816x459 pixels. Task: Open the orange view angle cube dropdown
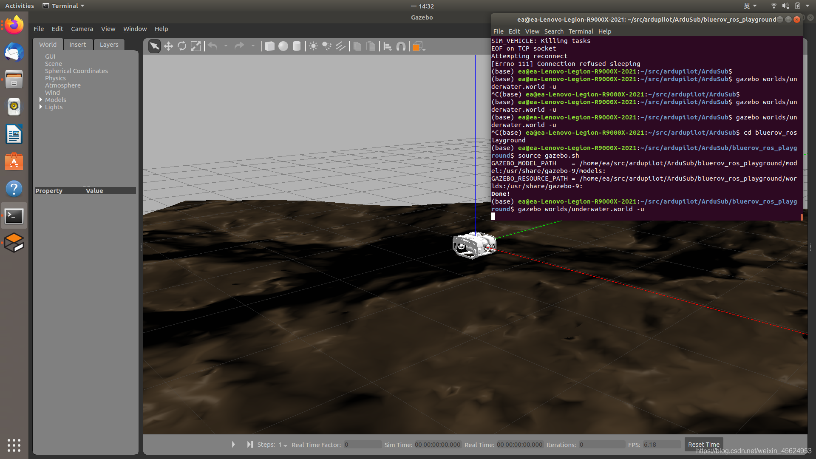[x=419, y=46]
